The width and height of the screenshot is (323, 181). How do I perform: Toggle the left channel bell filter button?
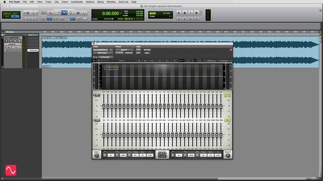point(129,155)
